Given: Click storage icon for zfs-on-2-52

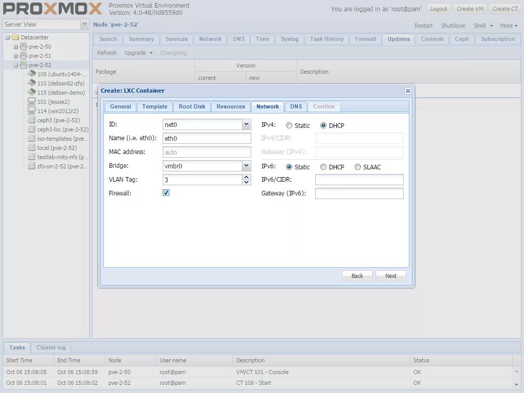Looking at the screenshot, I should pyautogui.click(x=32, y=166).
